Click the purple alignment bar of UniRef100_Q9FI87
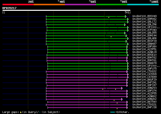 click(x=87, y=85)
